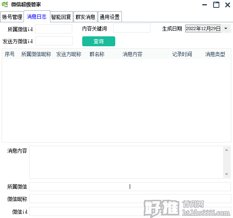
Task: Open the 群发消息 tab
Action: coord(85,17)
